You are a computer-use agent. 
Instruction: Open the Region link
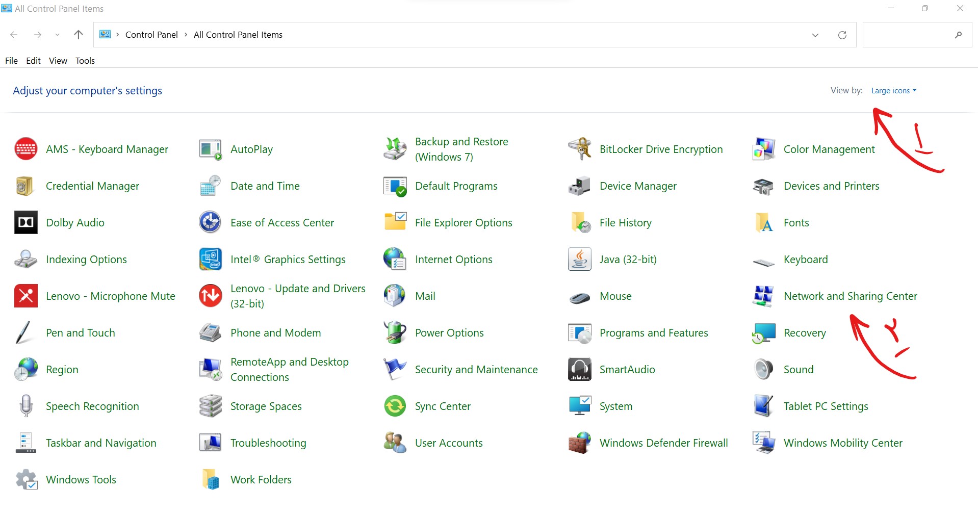[x=62, y=370]
